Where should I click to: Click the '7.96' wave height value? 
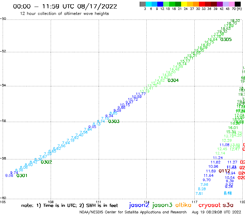[x=204, y=185]
